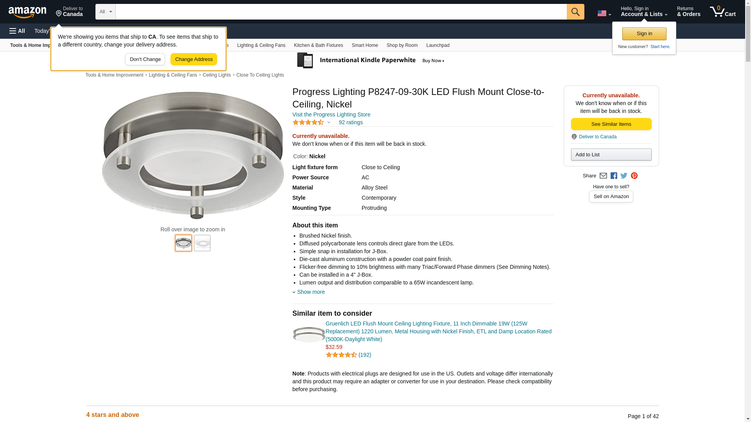
Task: Click the Amazon logo
Action: coord(27,12)
